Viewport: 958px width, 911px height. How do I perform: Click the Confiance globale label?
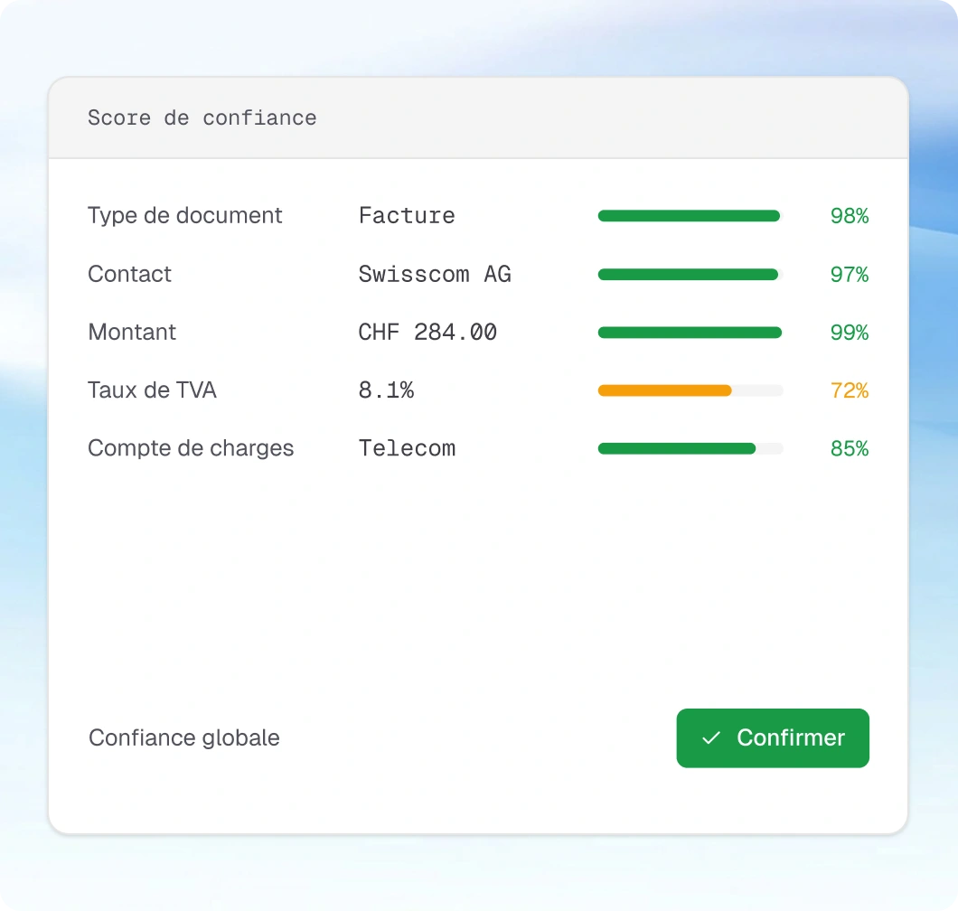tap(183, 737)
